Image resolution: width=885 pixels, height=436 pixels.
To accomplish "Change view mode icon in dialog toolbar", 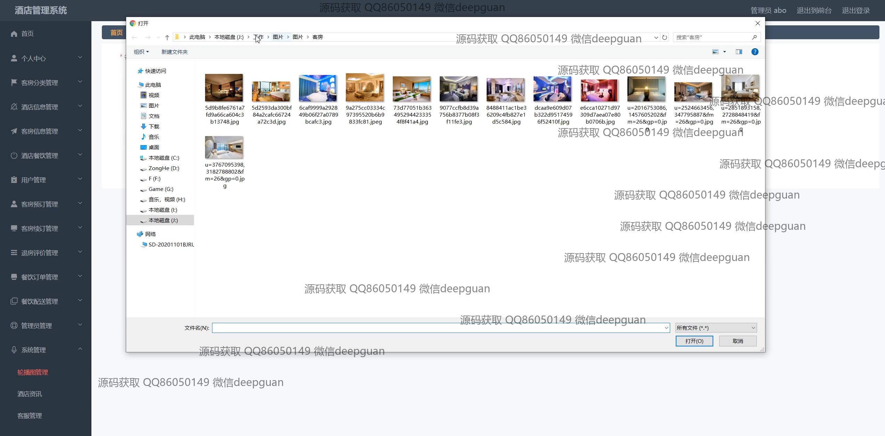I will pyautogui.click(x=715, y=52).
